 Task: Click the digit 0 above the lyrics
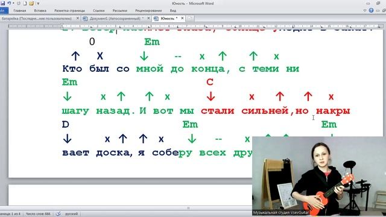pos(92,42)
